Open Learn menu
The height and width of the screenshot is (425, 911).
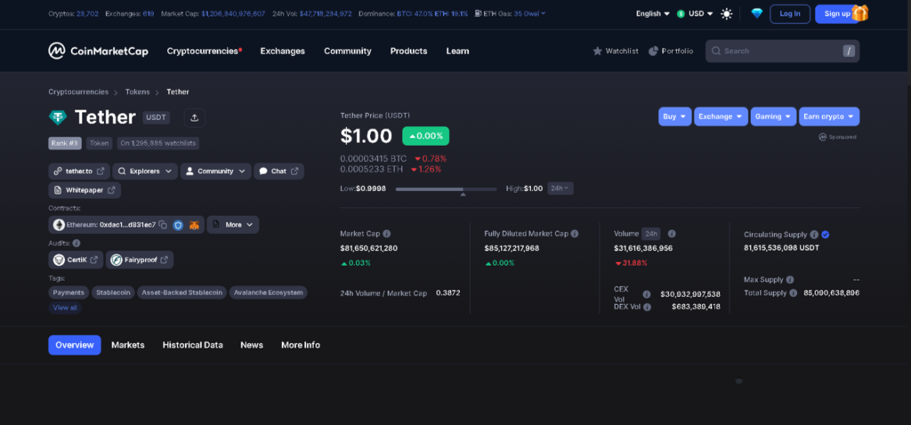[457, 51]
